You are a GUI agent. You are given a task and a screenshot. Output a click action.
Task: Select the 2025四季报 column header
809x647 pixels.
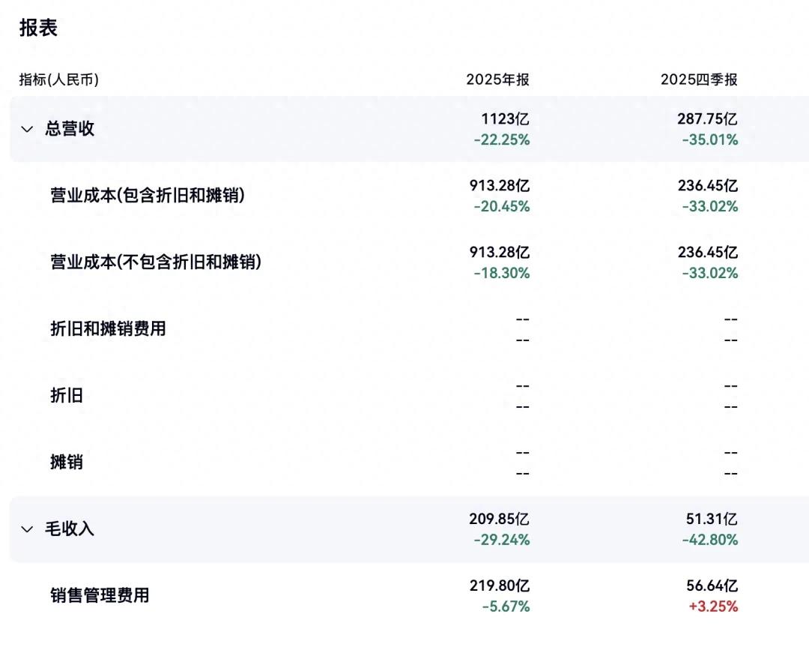699,79
